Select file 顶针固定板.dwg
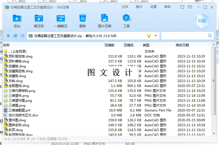Image resolution: width=219 pixels, height=145 pixels. pos(107,56)
